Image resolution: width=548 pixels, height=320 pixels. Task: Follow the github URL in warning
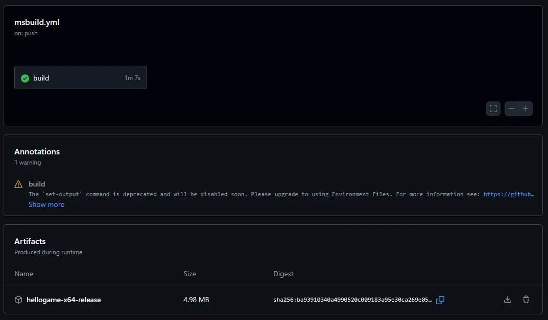coord(509,194)
